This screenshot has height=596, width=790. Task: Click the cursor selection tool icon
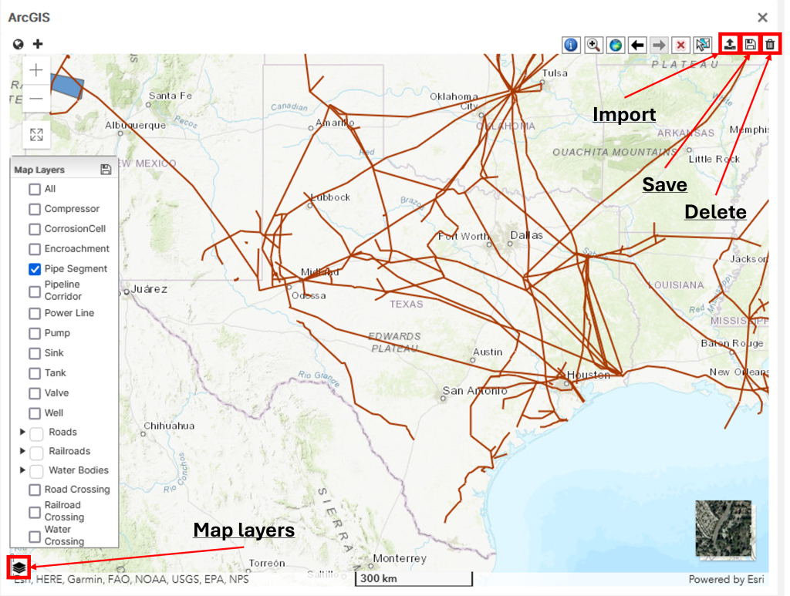click(x=702, y=45)
